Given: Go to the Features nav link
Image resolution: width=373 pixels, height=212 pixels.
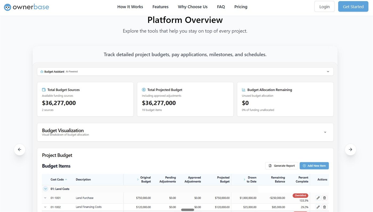Looking at the screenshot, I should [160, 7].
